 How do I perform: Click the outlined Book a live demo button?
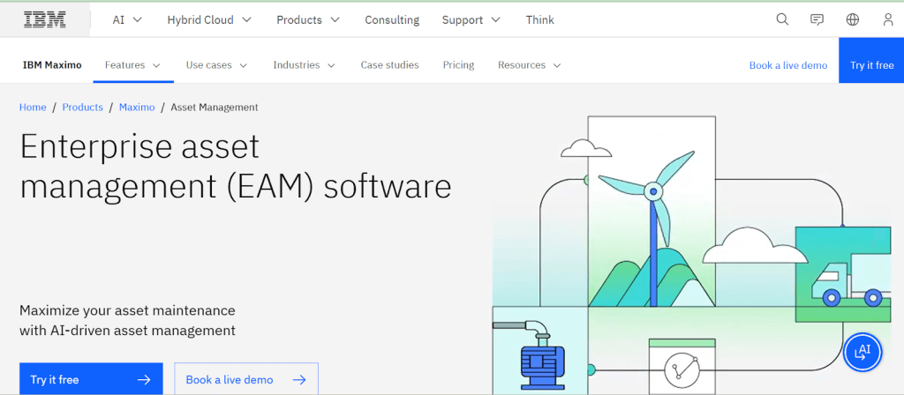coord(246,379)
